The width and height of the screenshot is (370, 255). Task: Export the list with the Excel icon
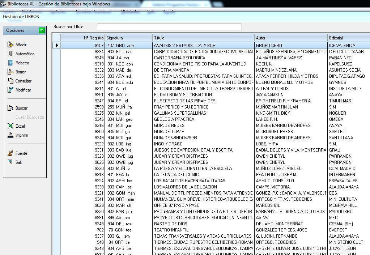pyautogui.click(x=10, y=126)
